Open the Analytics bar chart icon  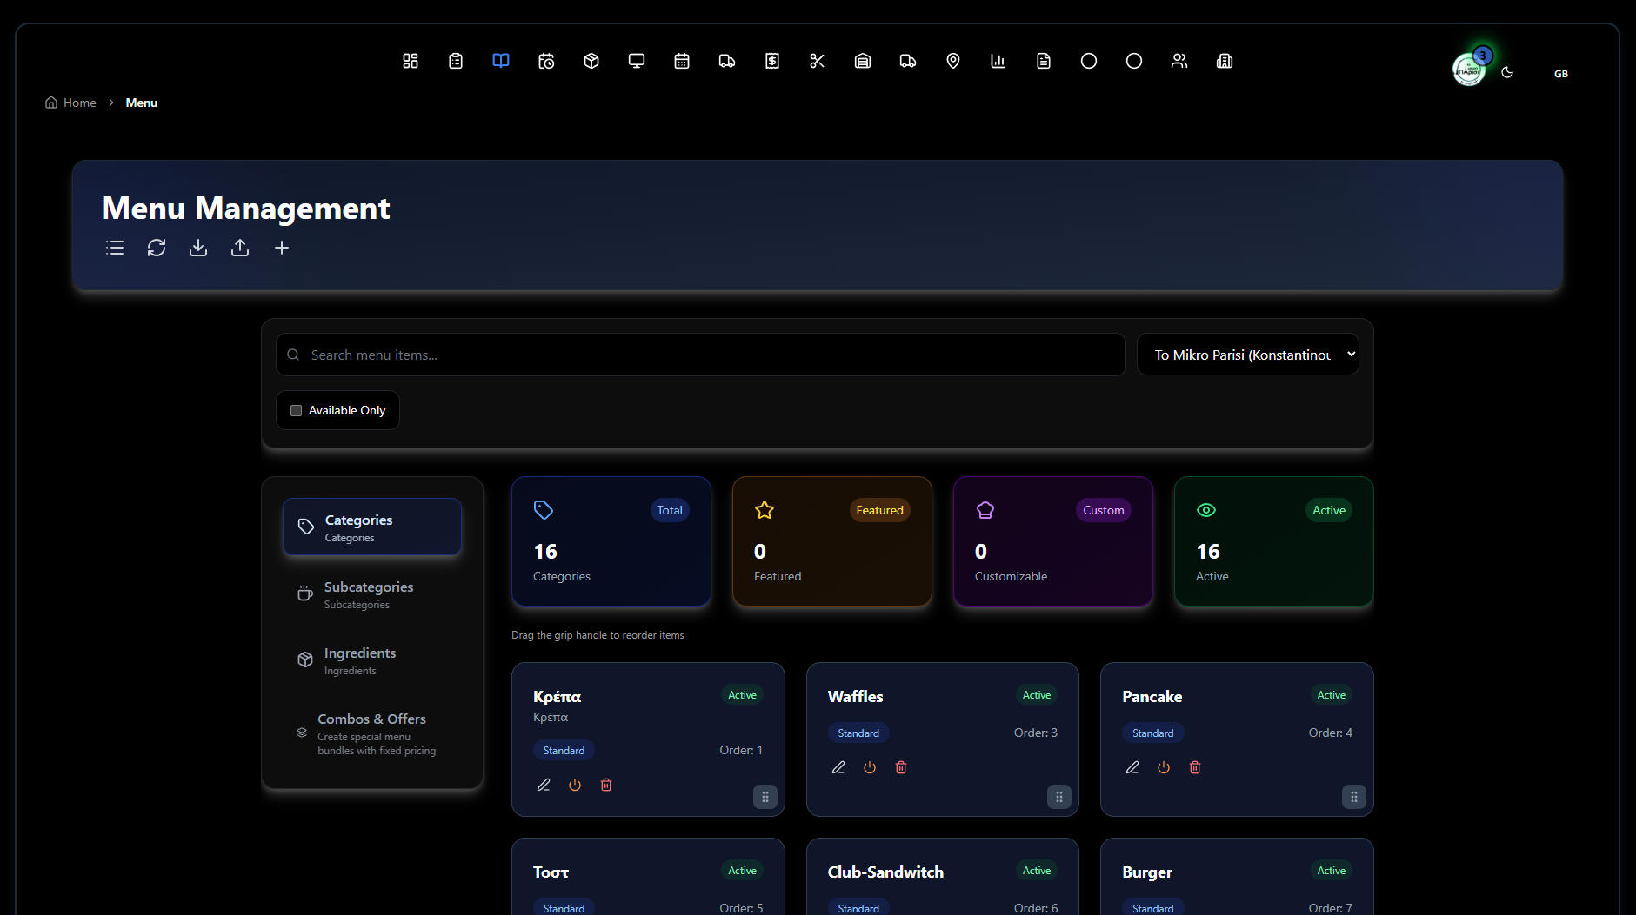click(x=998, y=61)
